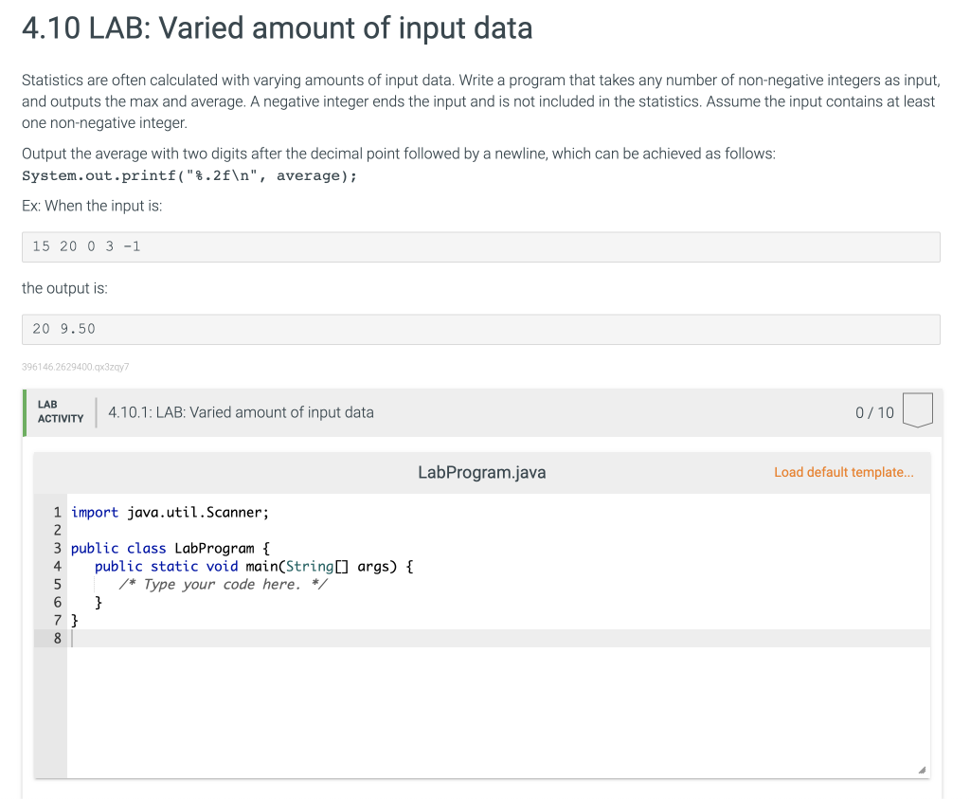Screen dimensions: 970x799
Task: Click the page heading '4.10 LAB: Varied amount of input data'
Action: click(x=277, y=28)
